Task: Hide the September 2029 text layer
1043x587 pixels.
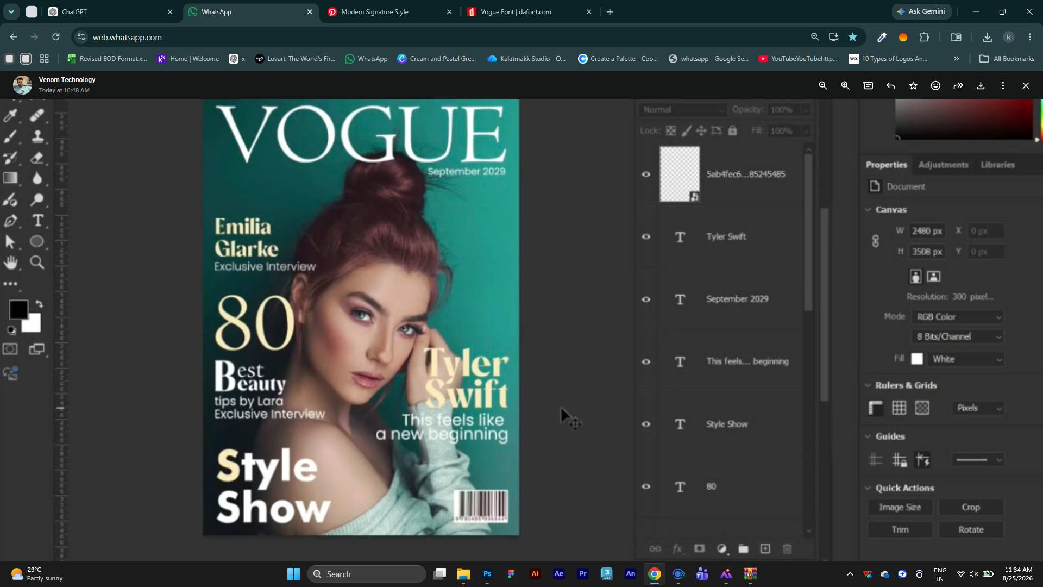Action: point(646,299)
